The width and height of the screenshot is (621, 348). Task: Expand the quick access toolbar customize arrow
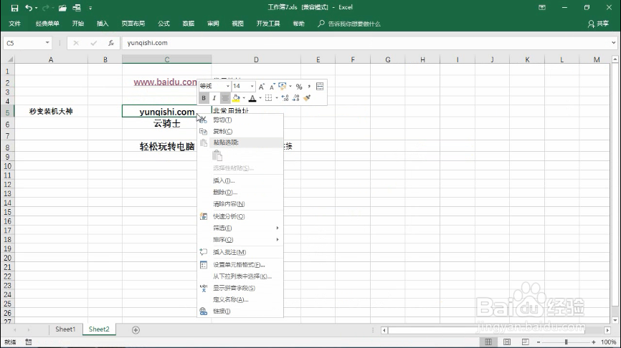click(x=90, y=8)
